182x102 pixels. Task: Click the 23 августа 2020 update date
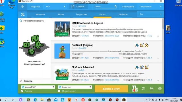coord(112,36)
